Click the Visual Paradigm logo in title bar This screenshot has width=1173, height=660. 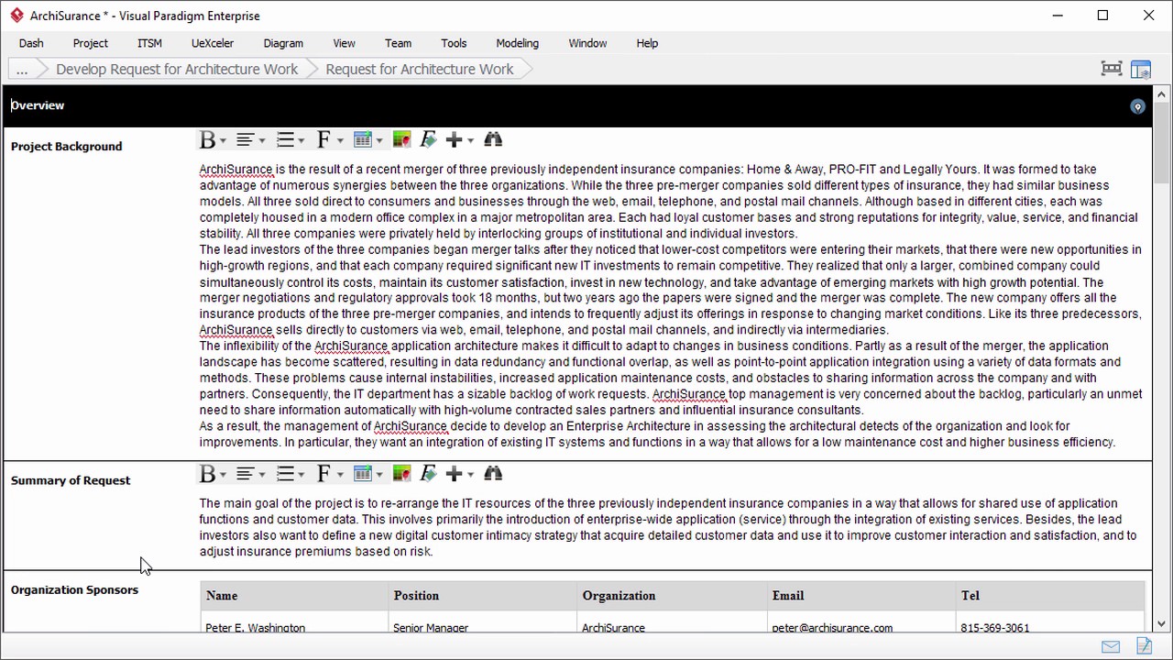(16, 16)
